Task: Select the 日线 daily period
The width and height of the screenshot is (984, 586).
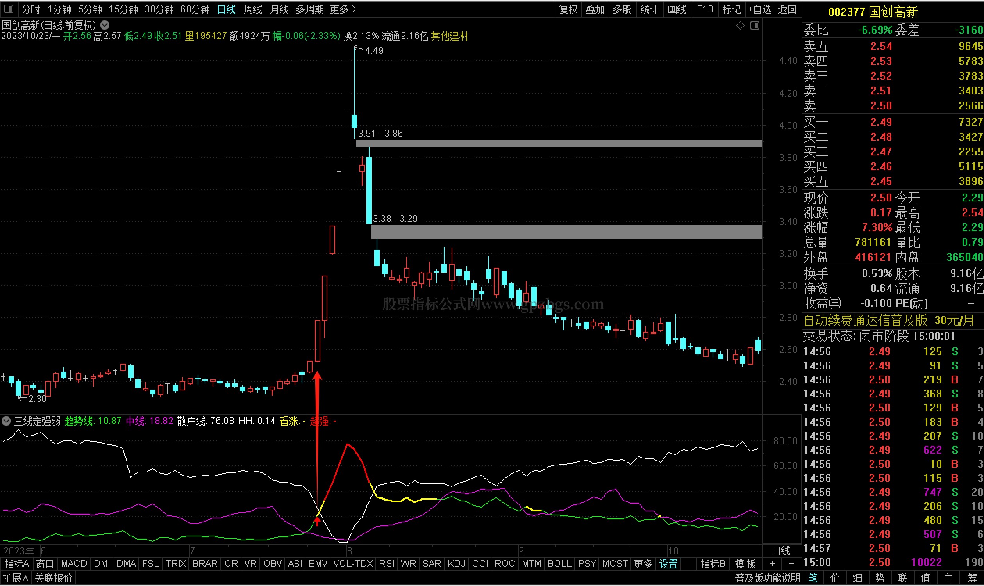Action: (226, 9)
